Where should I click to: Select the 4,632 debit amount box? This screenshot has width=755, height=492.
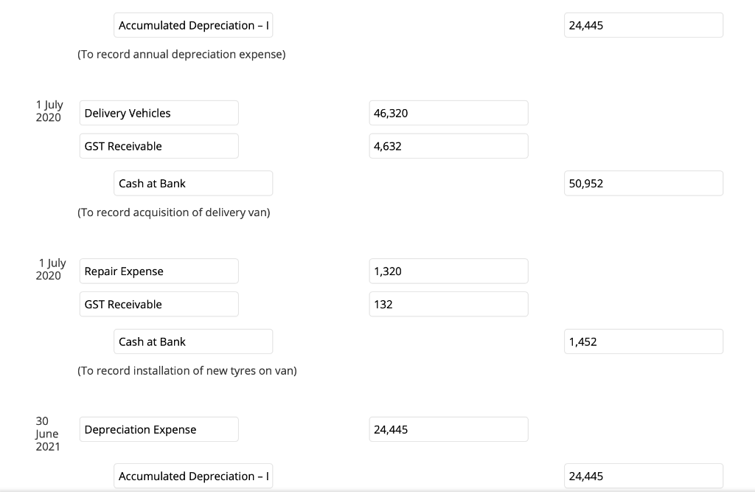click(448, 145)
